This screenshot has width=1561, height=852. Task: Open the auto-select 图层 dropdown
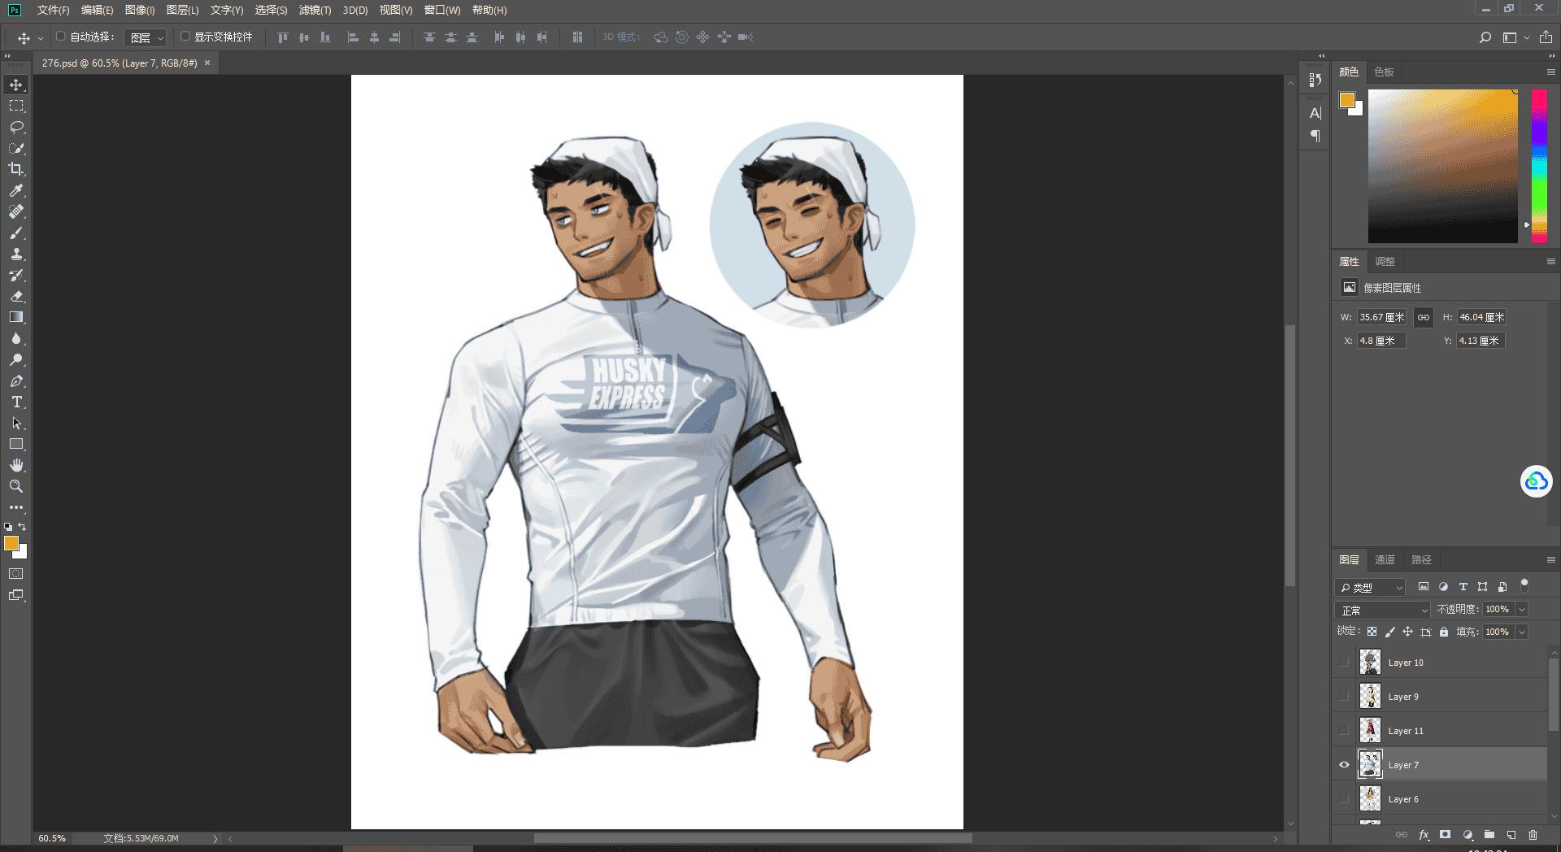pyautogui.click(x=146, y=37)
